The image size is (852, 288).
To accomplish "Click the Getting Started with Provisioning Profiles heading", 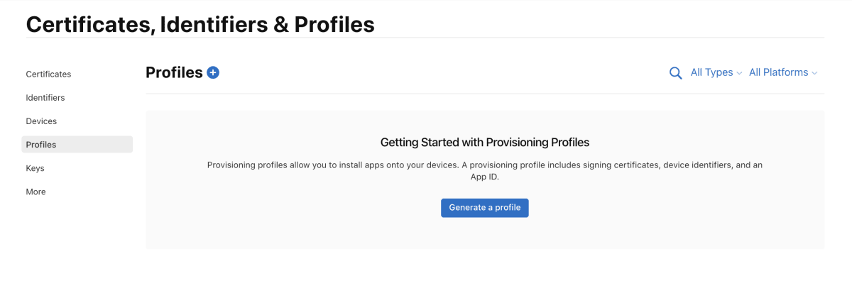I will click(485, 142).
